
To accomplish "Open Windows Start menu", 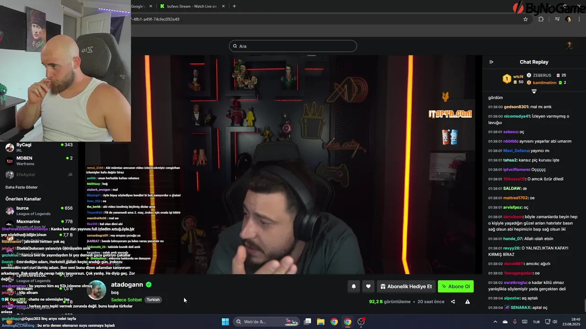I will tap(225, 322).
